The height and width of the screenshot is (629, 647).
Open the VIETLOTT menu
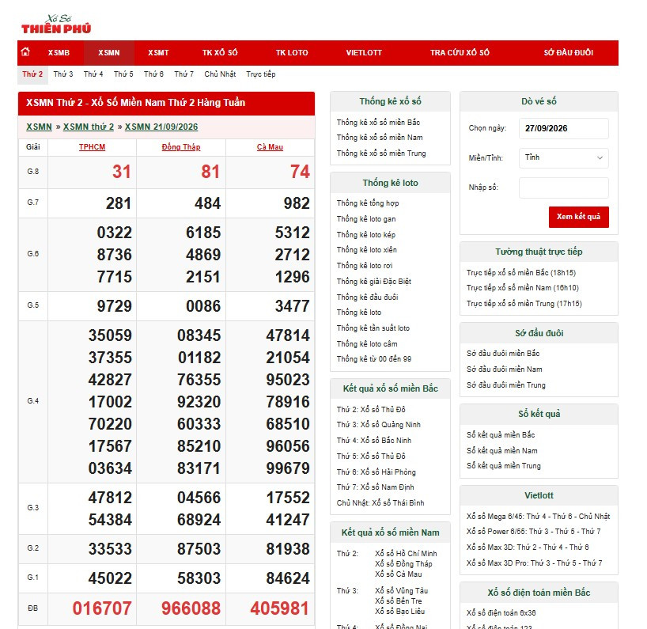(364, 53)
